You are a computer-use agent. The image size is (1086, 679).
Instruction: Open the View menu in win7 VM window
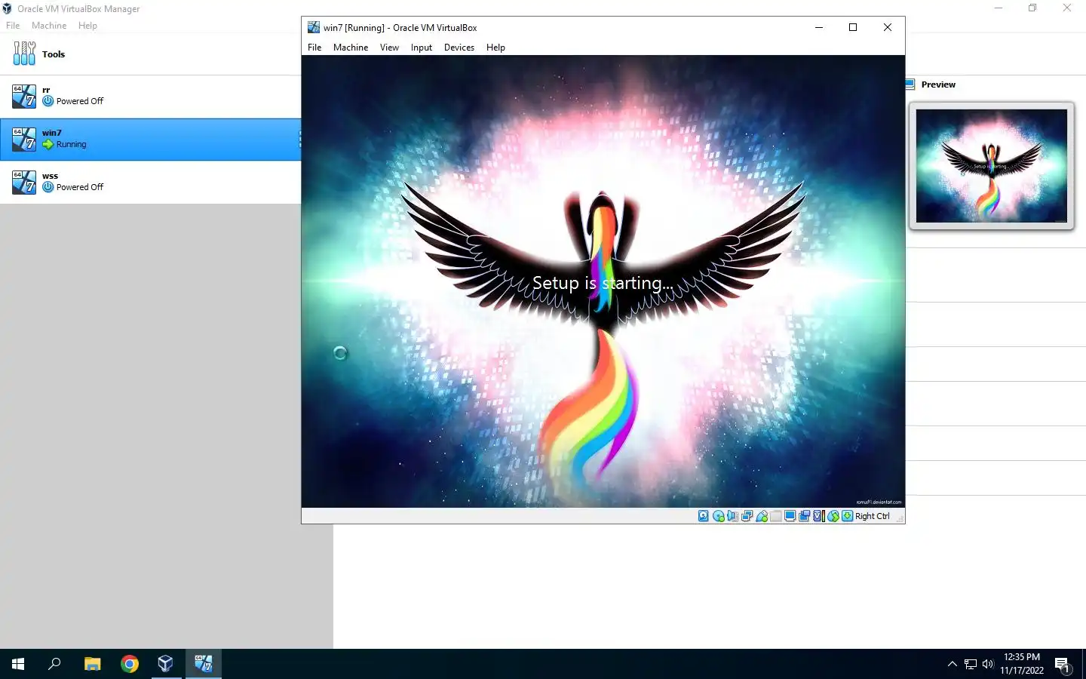tap(389, 48)
